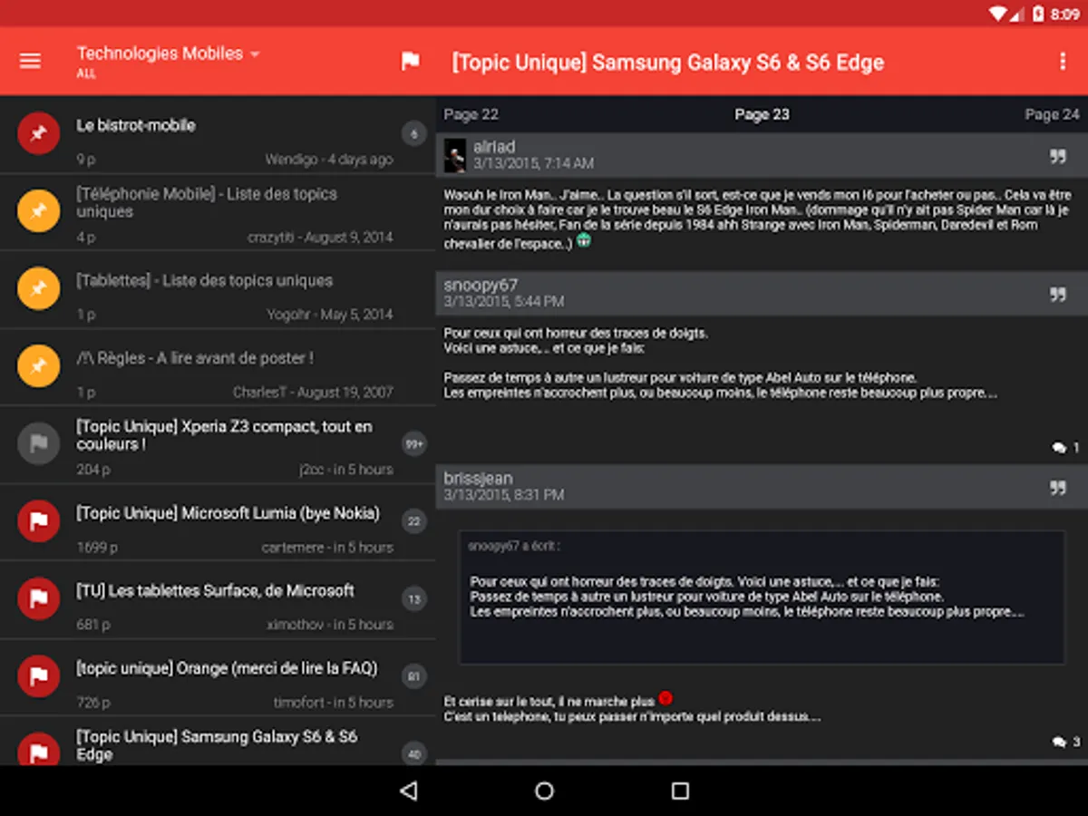
Task: Tap username brissjean in post header
Action: pos(478,478)
